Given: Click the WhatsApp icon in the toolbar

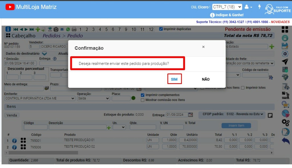Looking at the screenshot, I should pyautogui.click(x=68, y=29).
